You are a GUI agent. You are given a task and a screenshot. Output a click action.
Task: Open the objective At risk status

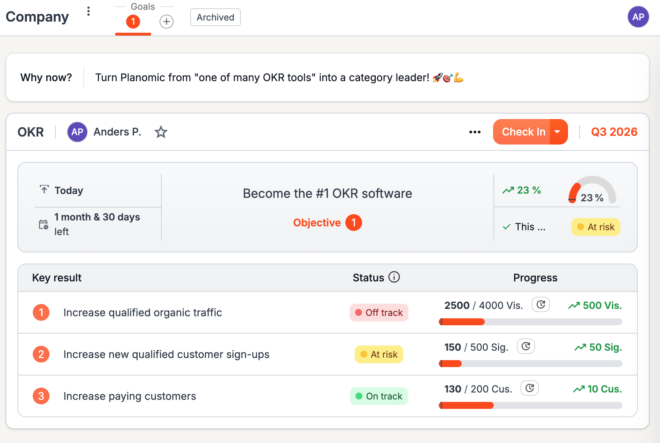pyautogui.click(x=596, y=227)
